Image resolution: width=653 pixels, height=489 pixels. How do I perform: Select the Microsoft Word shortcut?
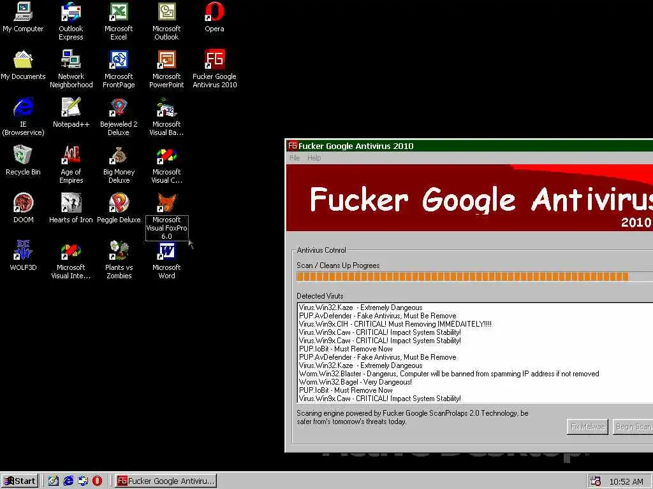point(166,260)
